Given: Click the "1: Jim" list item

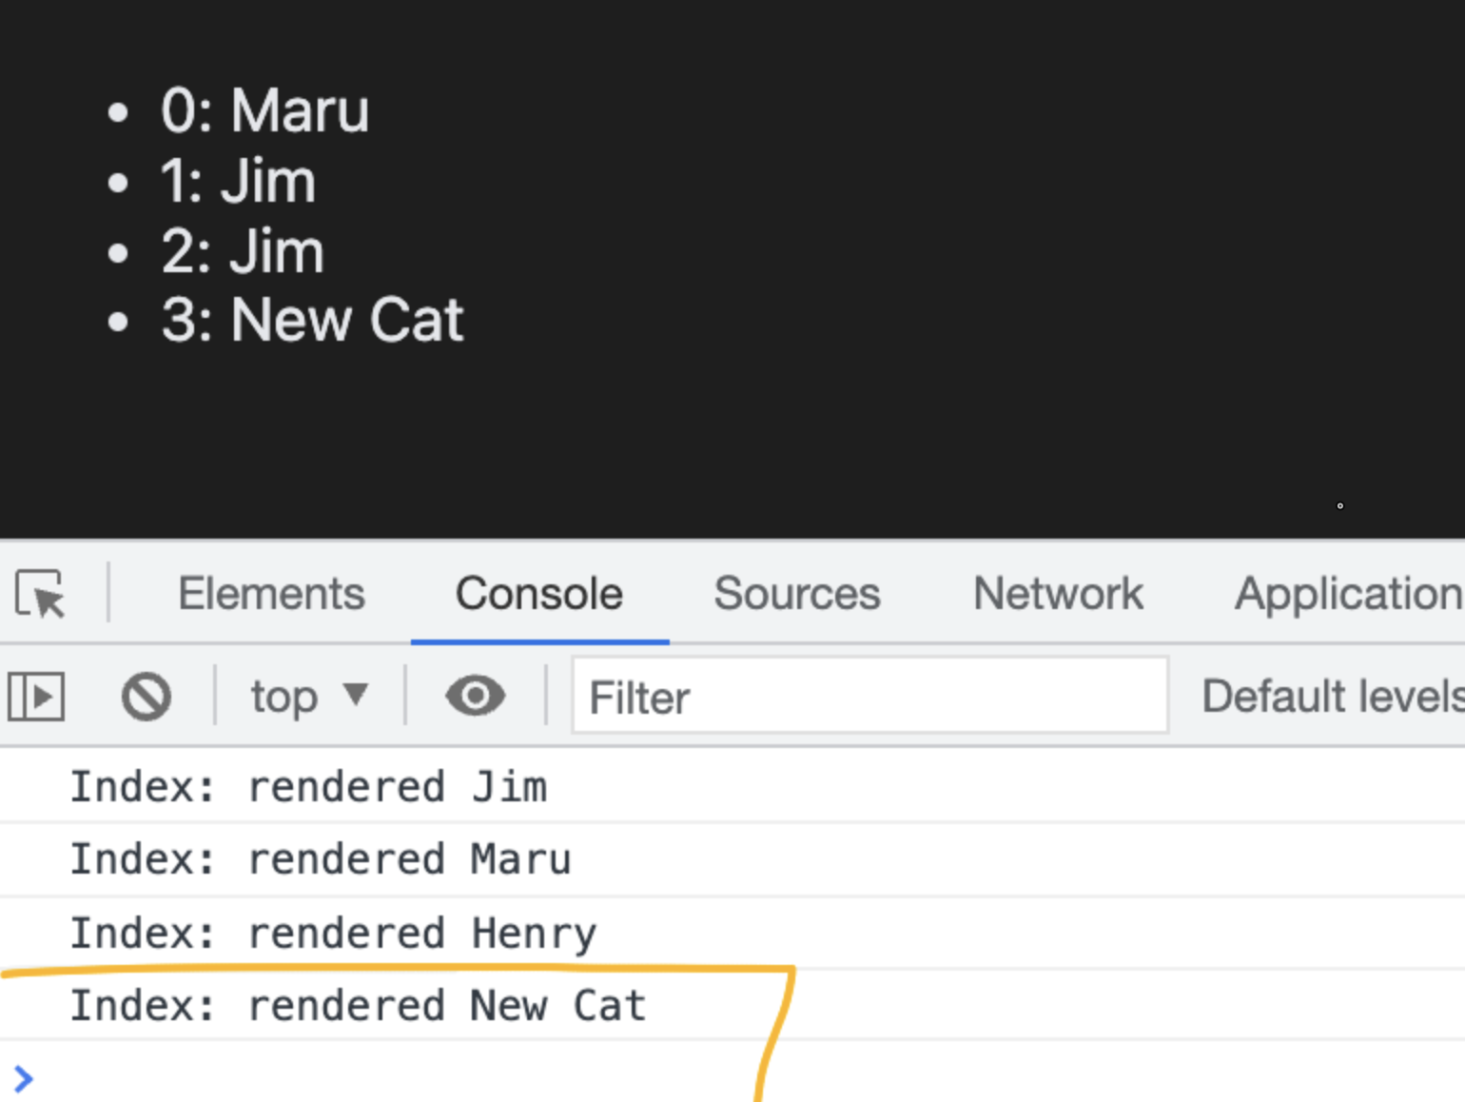Looking at the screenshot, I should 238,181.
